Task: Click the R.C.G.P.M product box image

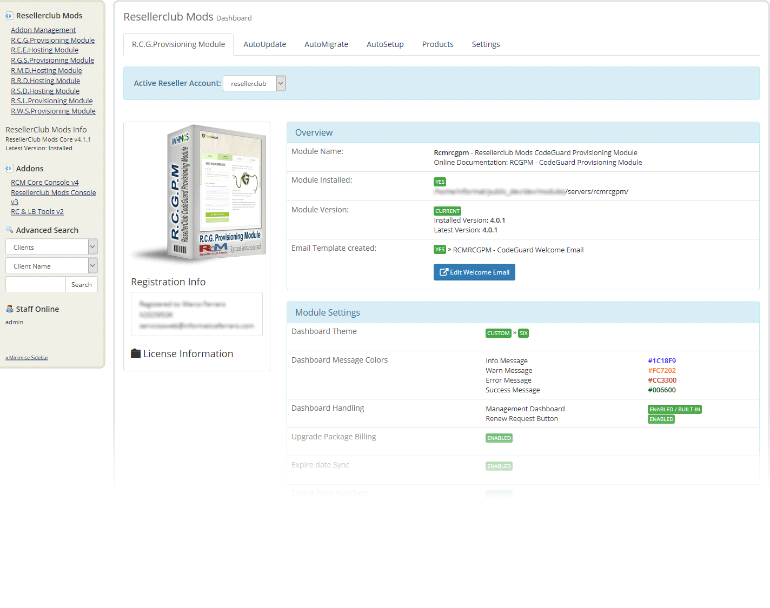Action: tap(200, 194)
